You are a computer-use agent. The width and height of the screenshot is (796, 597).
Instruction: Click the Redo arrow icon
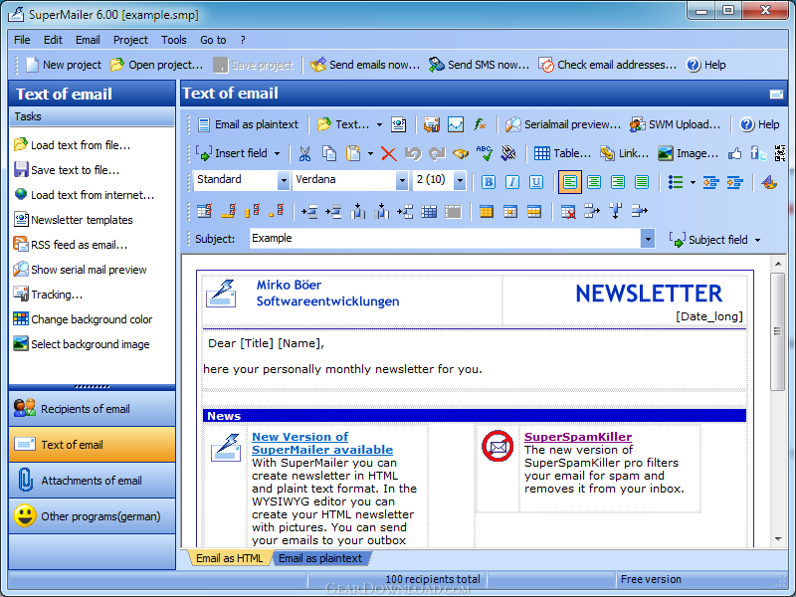(x=437, y=153)
